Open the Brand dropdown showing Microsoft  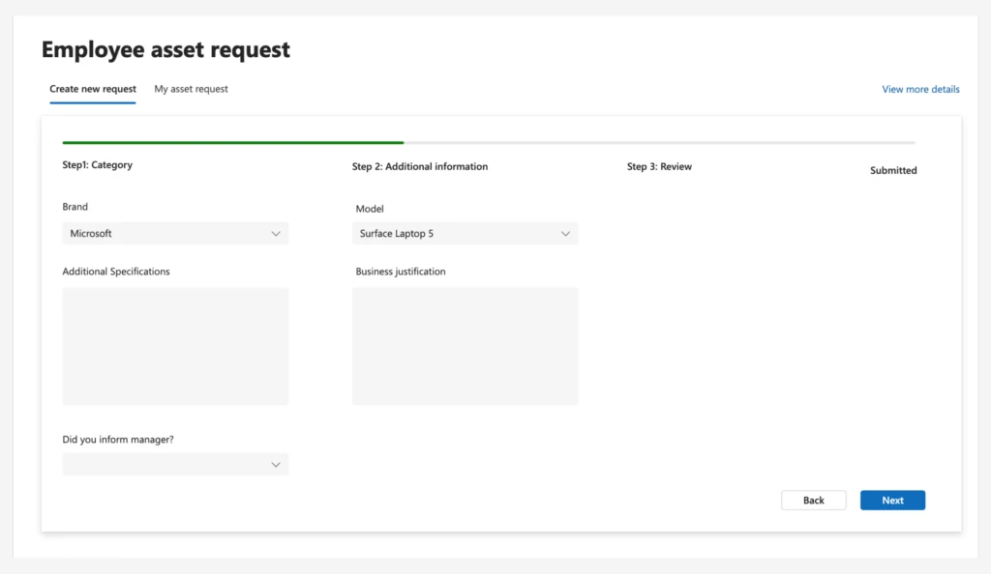click(x=174, y=233)
